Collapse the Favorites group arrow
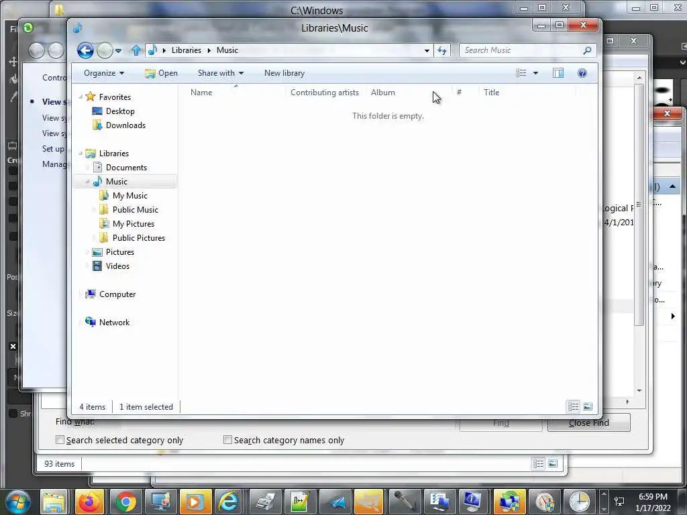Image resolution: width=687 pixels, height=515 pixels. pos(81,97)
